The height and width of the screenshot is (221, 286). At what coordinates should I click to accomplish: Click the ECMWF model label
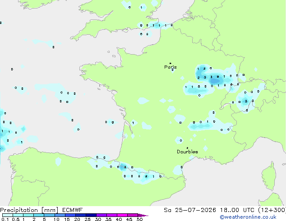(73, 210)
